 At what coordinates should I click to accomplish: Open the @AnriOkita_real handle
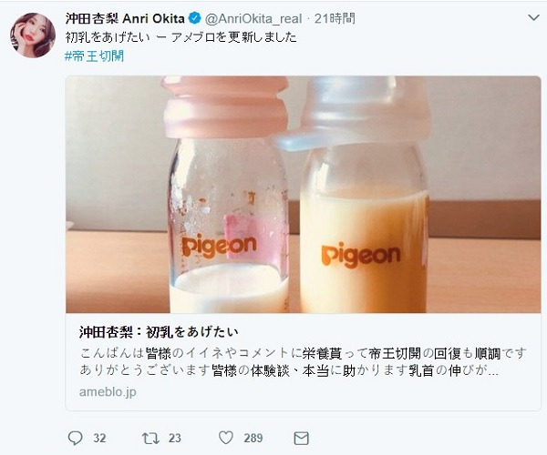click(x=253, y=18)
